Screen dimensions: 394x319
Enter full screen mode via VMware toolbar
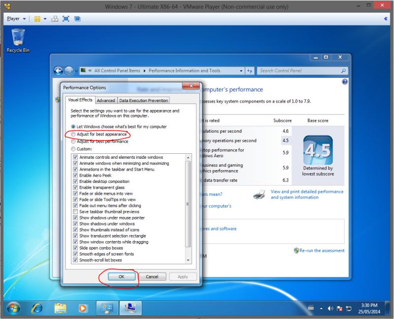[66, 18]
